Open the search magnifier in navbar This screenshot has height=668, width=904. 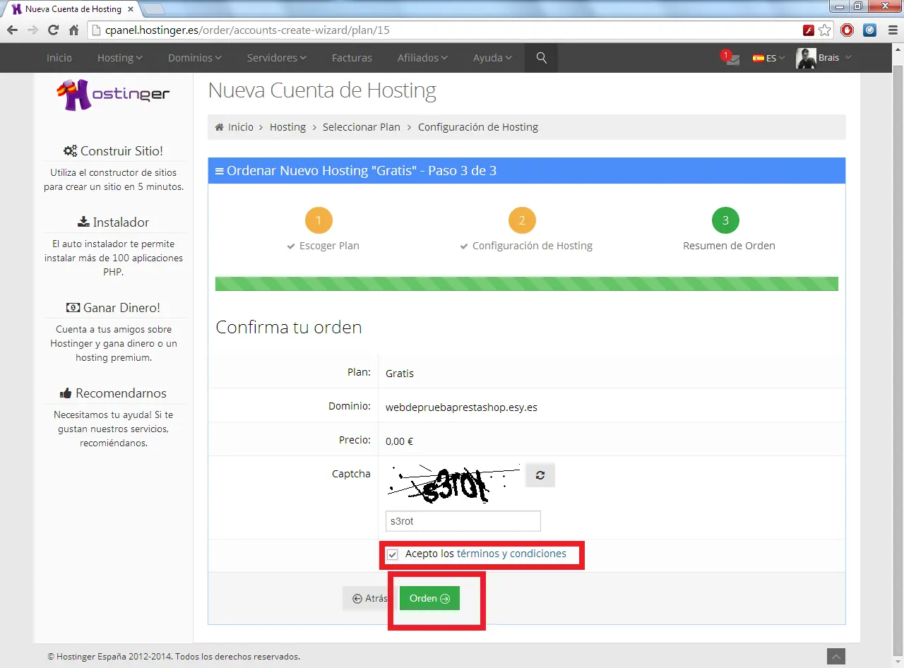[542, 58]
